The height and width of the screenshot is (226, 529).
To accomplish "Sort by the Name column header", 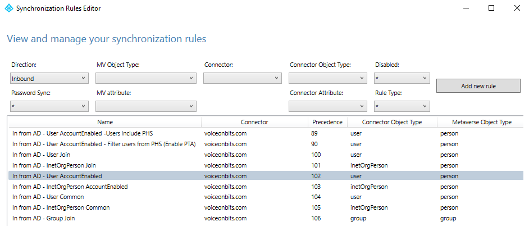I will pos(104,122).
